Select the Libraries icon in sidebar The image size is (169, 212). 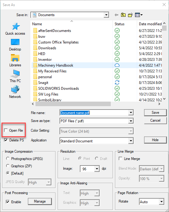tap(15, 58)
